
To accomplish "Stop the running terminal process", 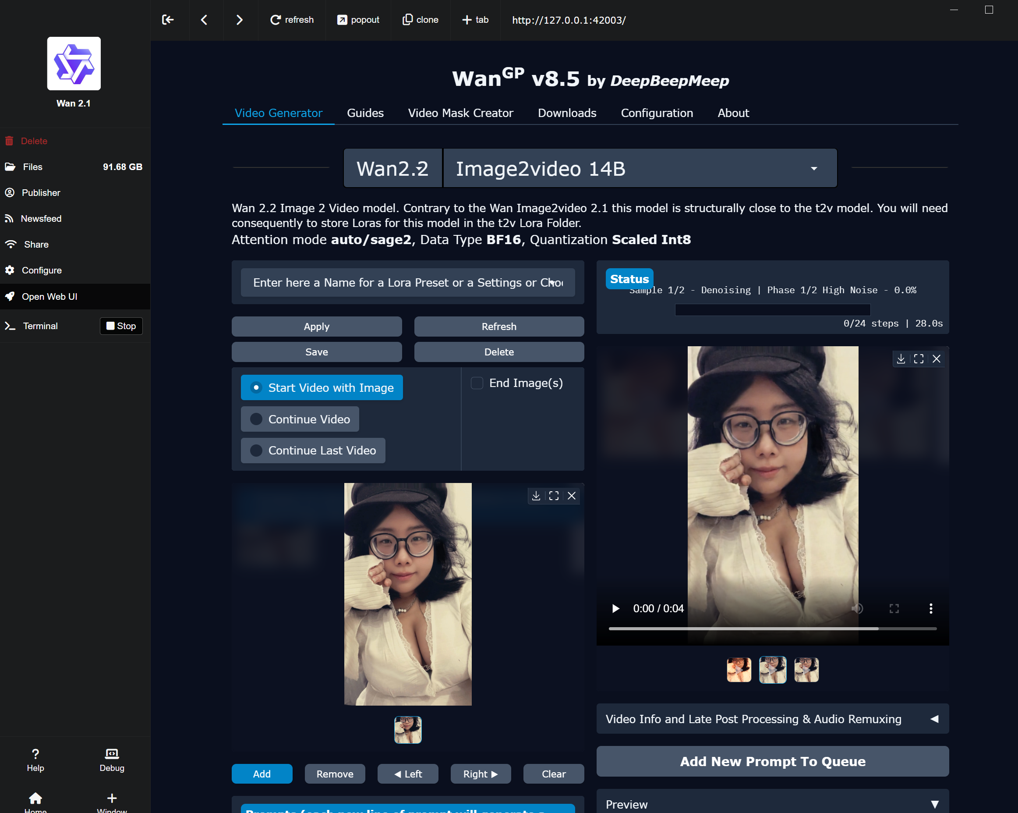I will pos(121,326).
